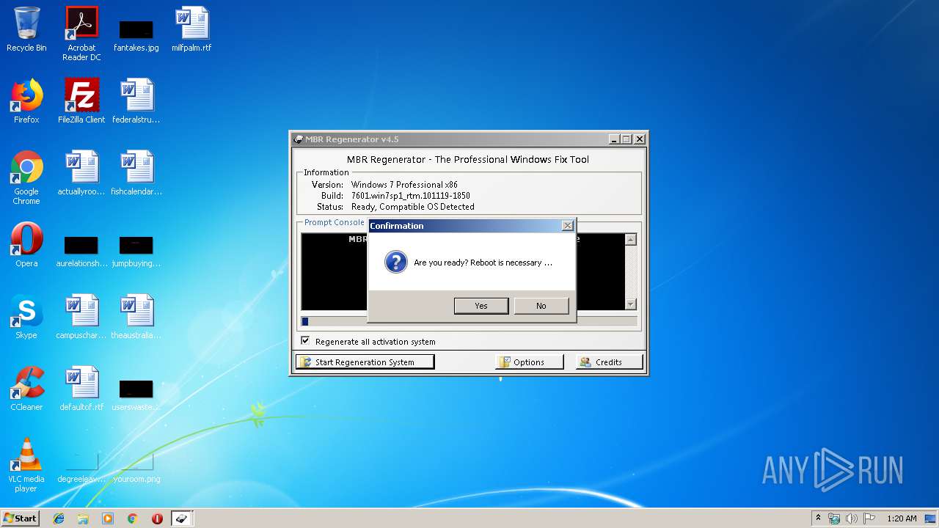
Task: Minimize the MBR Regenerator window
Action: click(614, 139)
